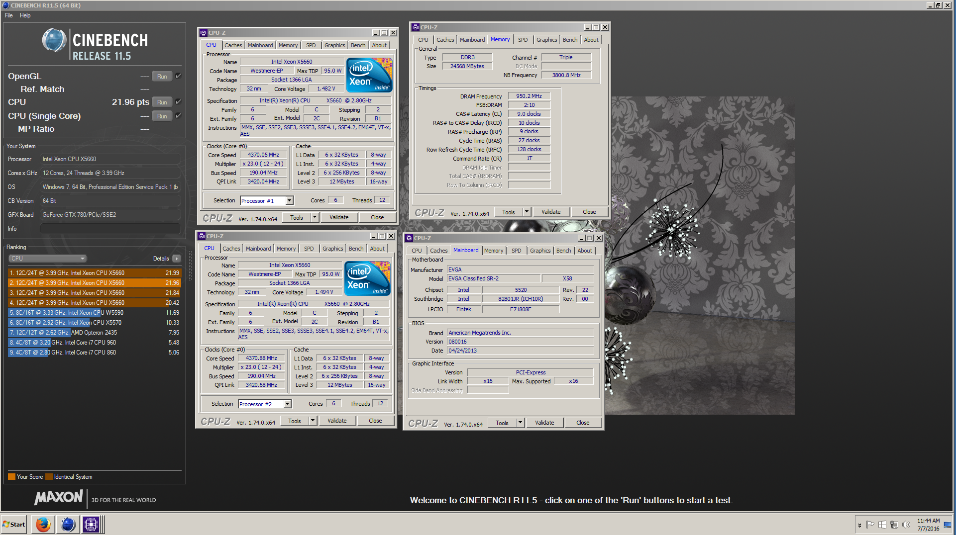This screenshot has width=956, height=535.
Task: Expand Tools arrow in Memory window
Action: [527, 212]
